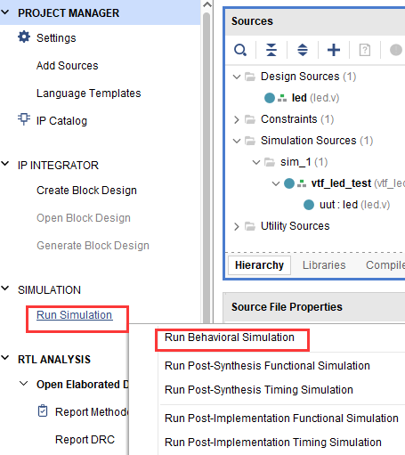Collapse the vtf_led_test tree node
The height and width of the screenshot is (455, 405).
(276, 183)
